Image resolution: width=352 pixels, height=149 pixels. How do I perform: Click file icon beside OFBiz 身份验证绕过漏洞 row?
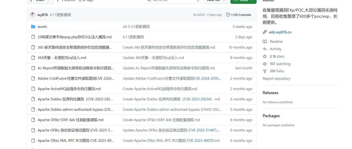tap(33, 130)
